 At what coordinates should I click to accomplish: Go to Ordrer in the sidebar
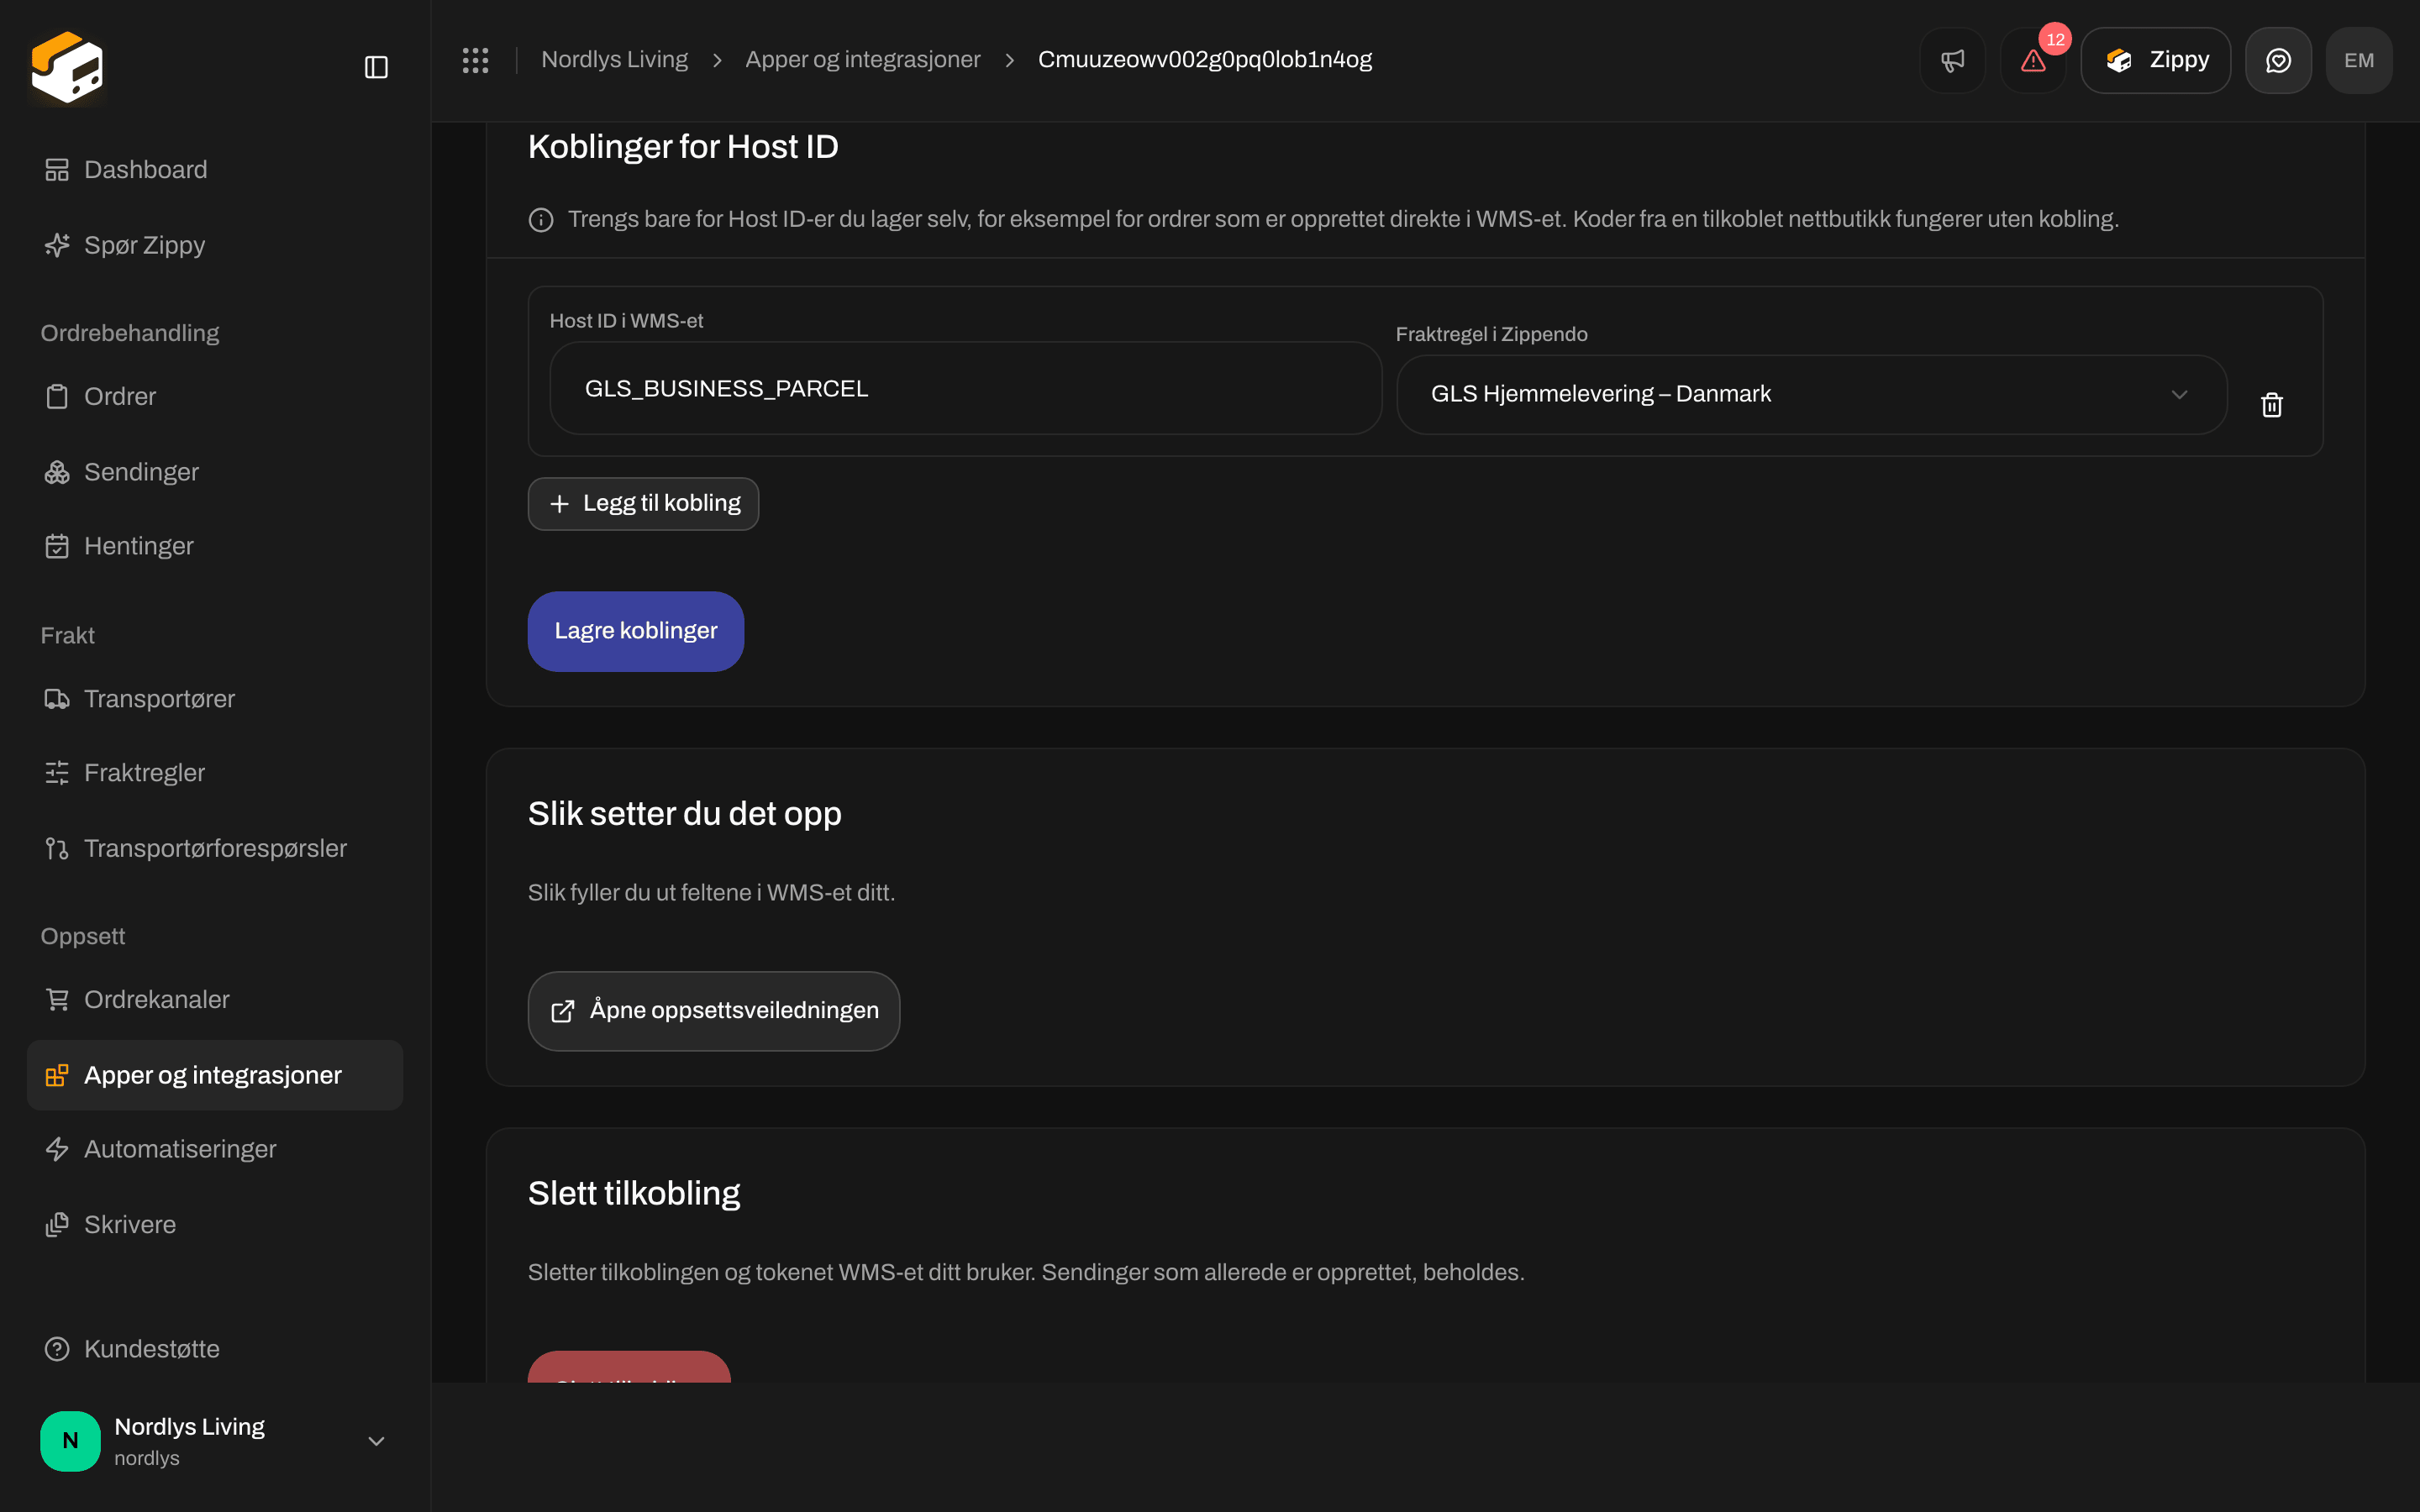[x=215, y=396]
